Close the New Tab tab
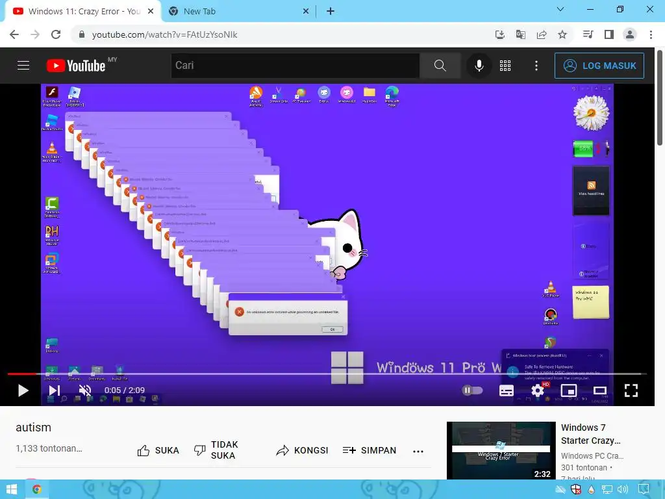 (x=306, y=12)
